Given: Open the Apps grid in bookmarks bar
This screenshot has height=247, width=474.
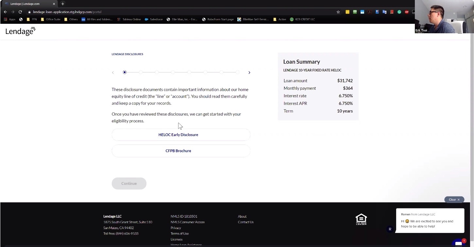Looking at the screenshot, I should point(9,19).
